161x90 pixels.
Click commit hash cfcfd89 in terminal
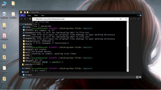[36, 64]
